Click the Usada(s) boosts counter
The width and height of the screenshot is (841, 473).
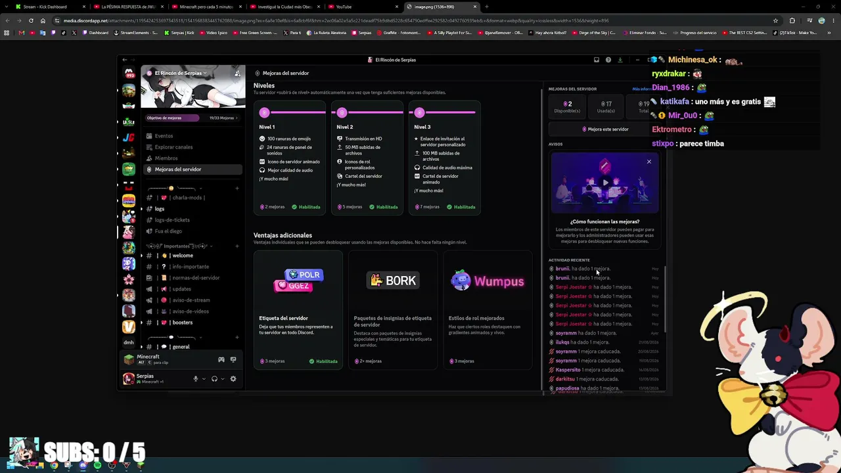[x=606, y=107]
